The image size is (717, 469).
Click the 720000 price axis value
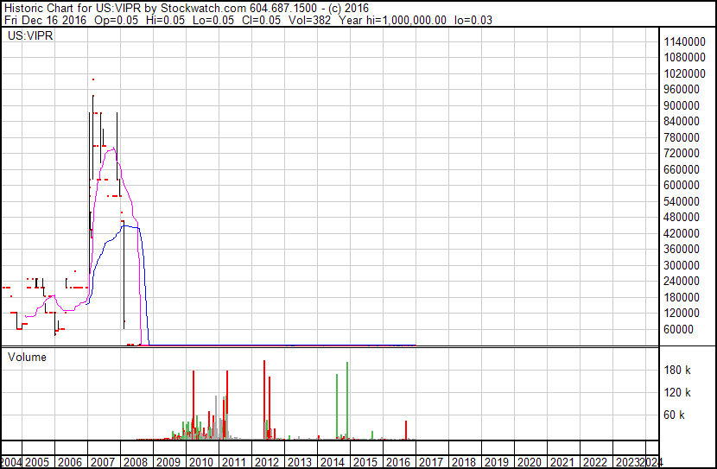[x=682, y=154]
